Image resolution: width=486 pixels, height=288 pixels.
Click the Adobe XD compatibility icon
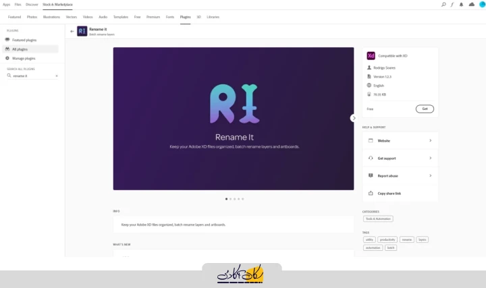click(371, 55)
